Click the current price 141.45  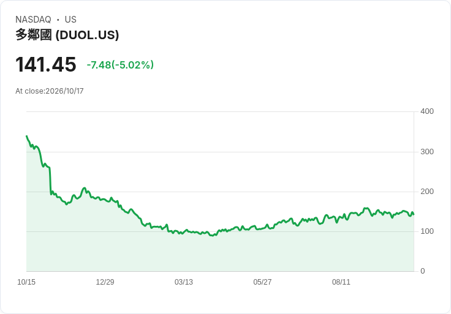tap(46, 64)
